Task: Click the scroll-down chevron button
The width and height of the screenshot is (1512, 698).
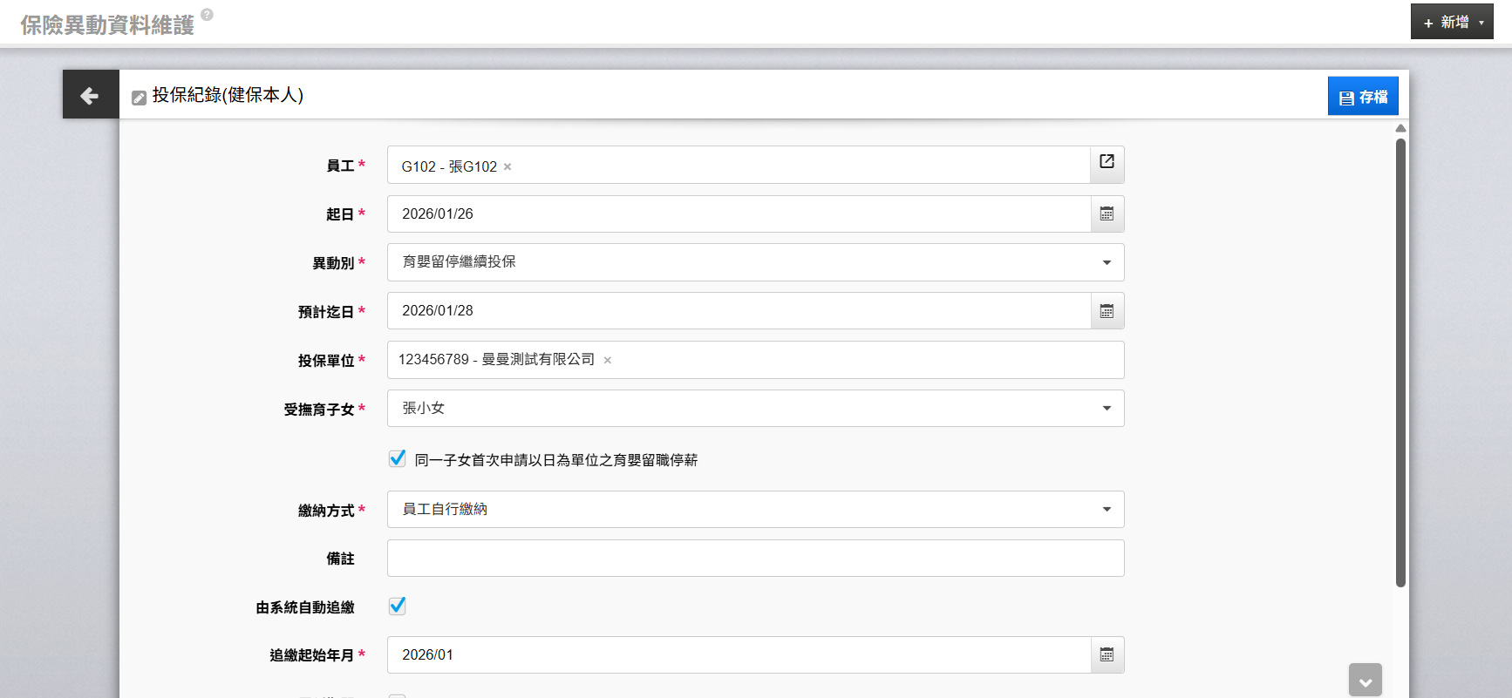Action: (x=1365, y=681)
